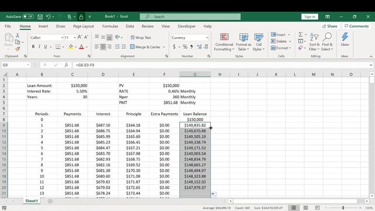
Task: Toggle Underline formatting
Action: coord(45,47)
